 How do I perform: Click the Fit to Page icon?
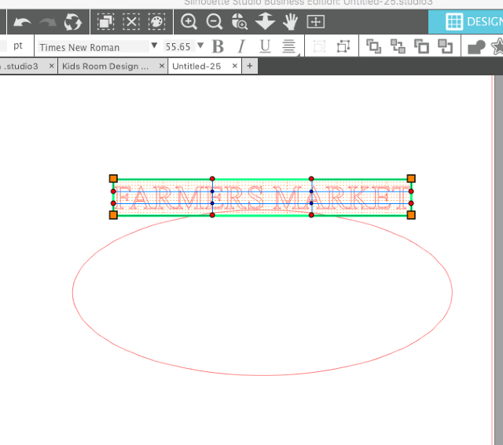(316, 22)
